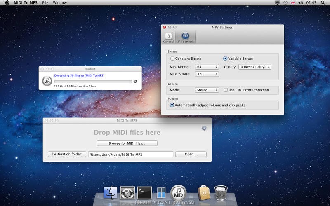The height and width of the screenshot is (206, 330).
Task: Select the Variable Bitrate option
Action: [x=225, y=59]
